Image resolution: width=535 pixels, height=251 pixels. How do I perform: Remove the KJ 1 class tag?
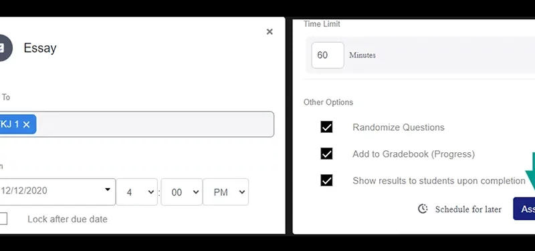pos(27,125)
